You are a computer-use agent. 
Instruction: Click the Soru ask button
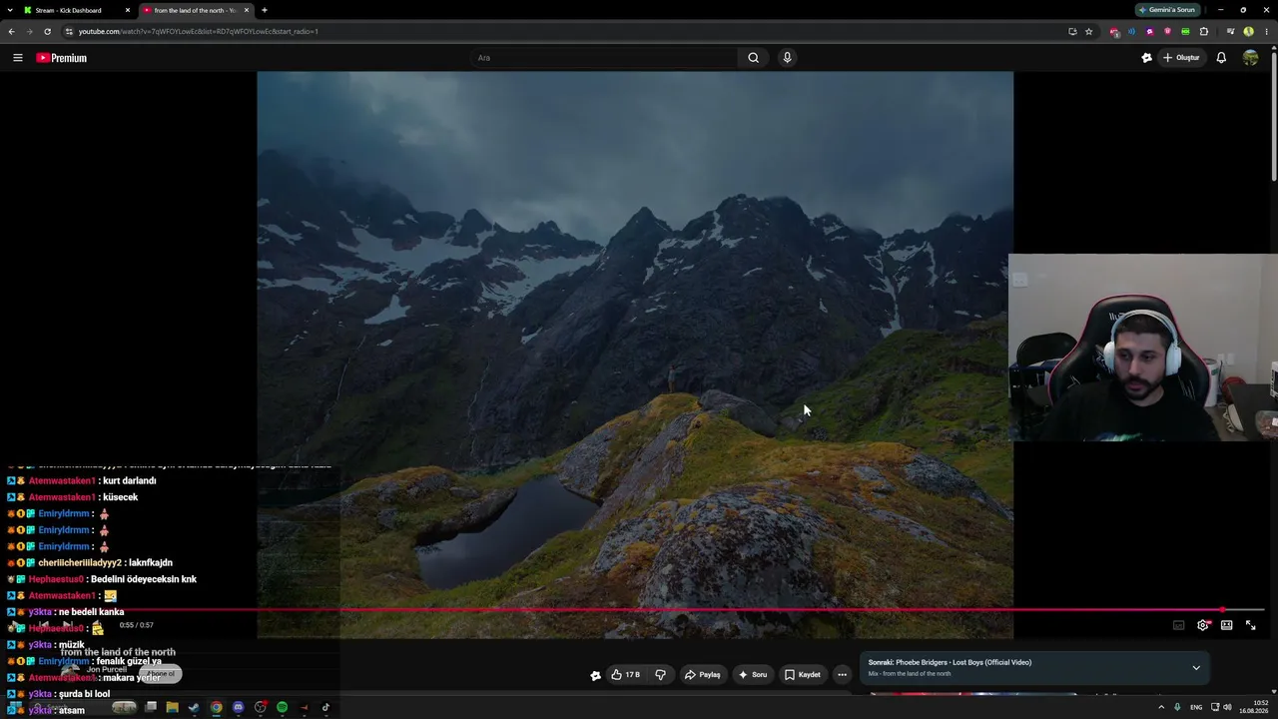(753, 675)
